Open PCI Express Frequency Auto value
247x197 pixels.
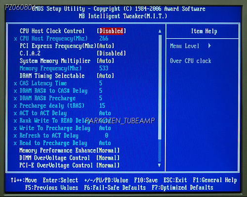[105, 46]
